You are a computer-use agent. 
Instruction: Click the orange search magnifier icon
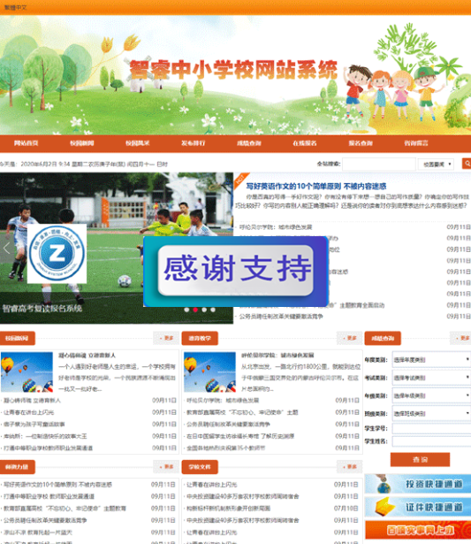467,164
